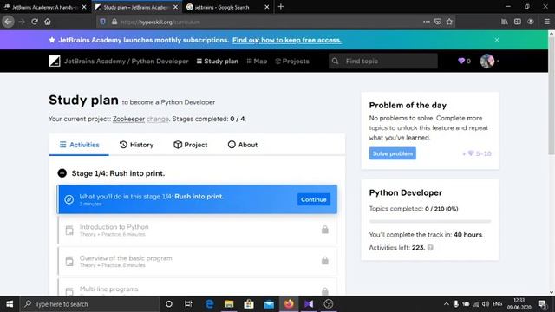Go to browser home page icon

point(48,22)
